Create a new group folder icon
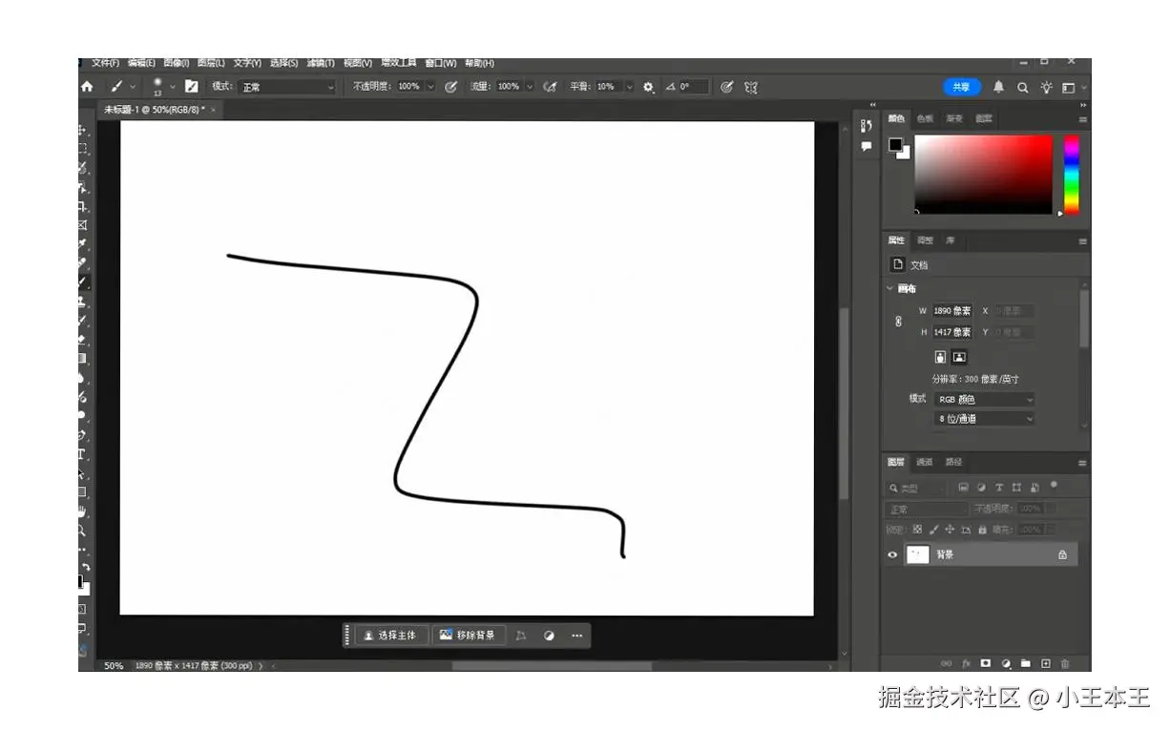 point(1026,663)
